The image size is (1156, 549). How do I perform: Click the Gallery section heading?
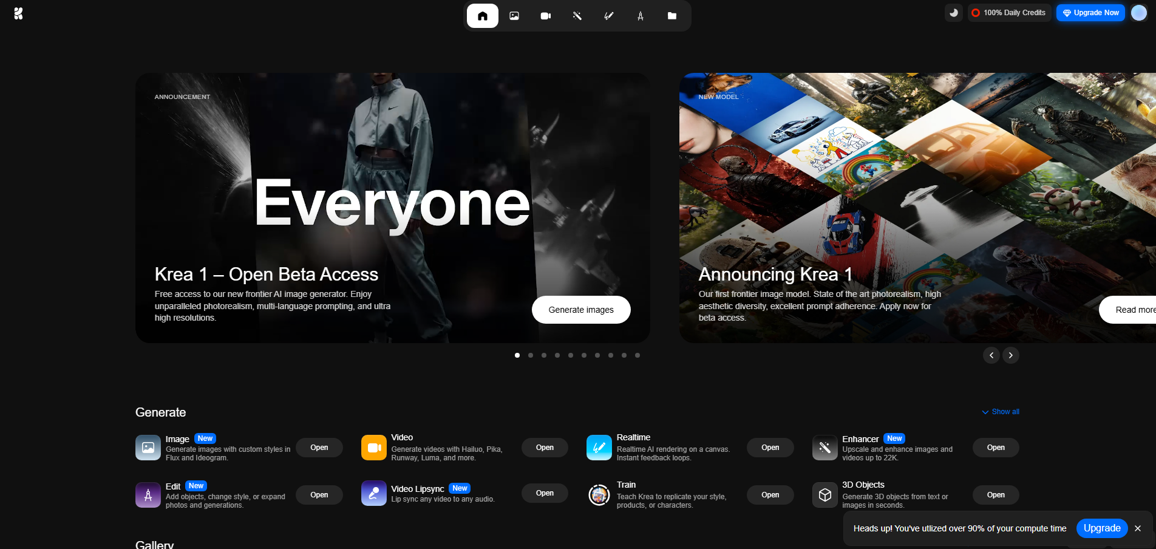click(x=154, y=544)
